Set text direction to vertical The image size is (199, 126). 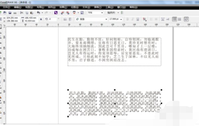coord(179,19)
